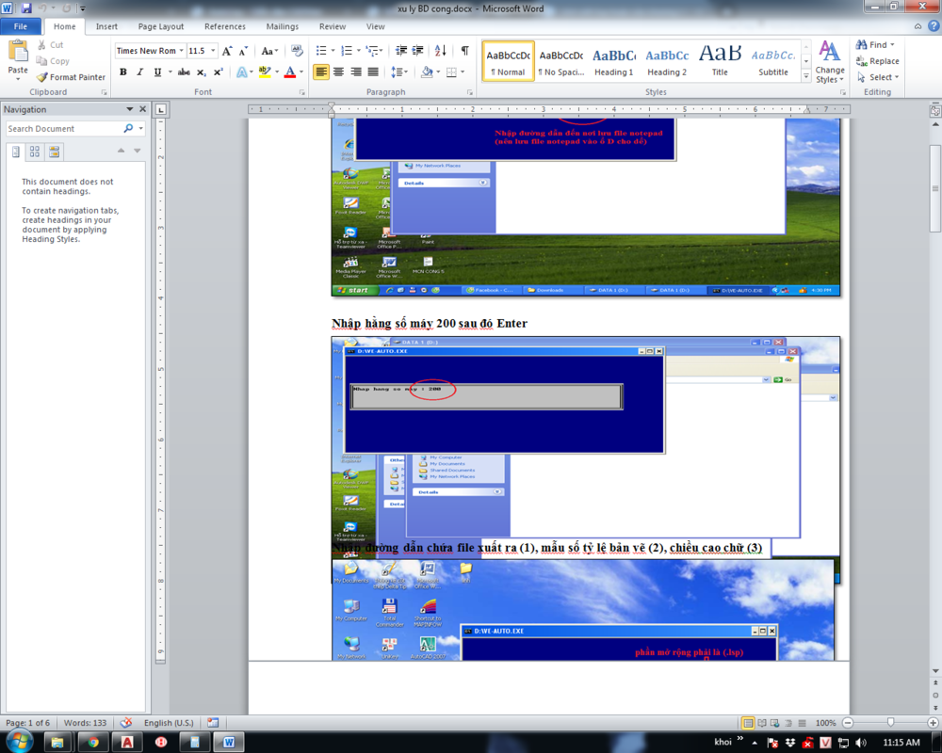Open the Change Styles dropdown

[x=829, y=65]
